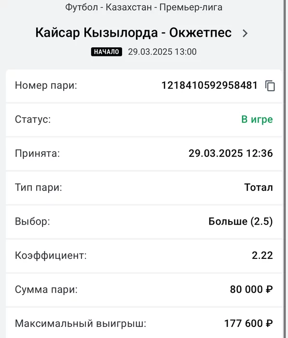The image size is (288, 338).
Task: Click the Тип пари row label
Action: click(x=38, y=187)
